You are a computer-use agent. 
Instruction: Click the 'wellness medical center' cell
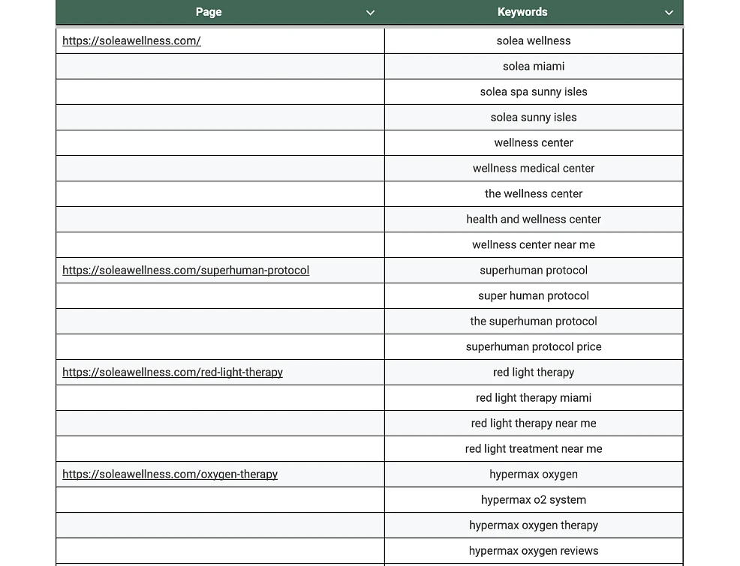(x=534, y=168)
